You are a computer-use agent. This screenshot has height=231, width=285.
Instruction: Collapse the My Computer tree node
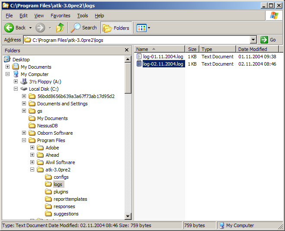click(7, 74)
